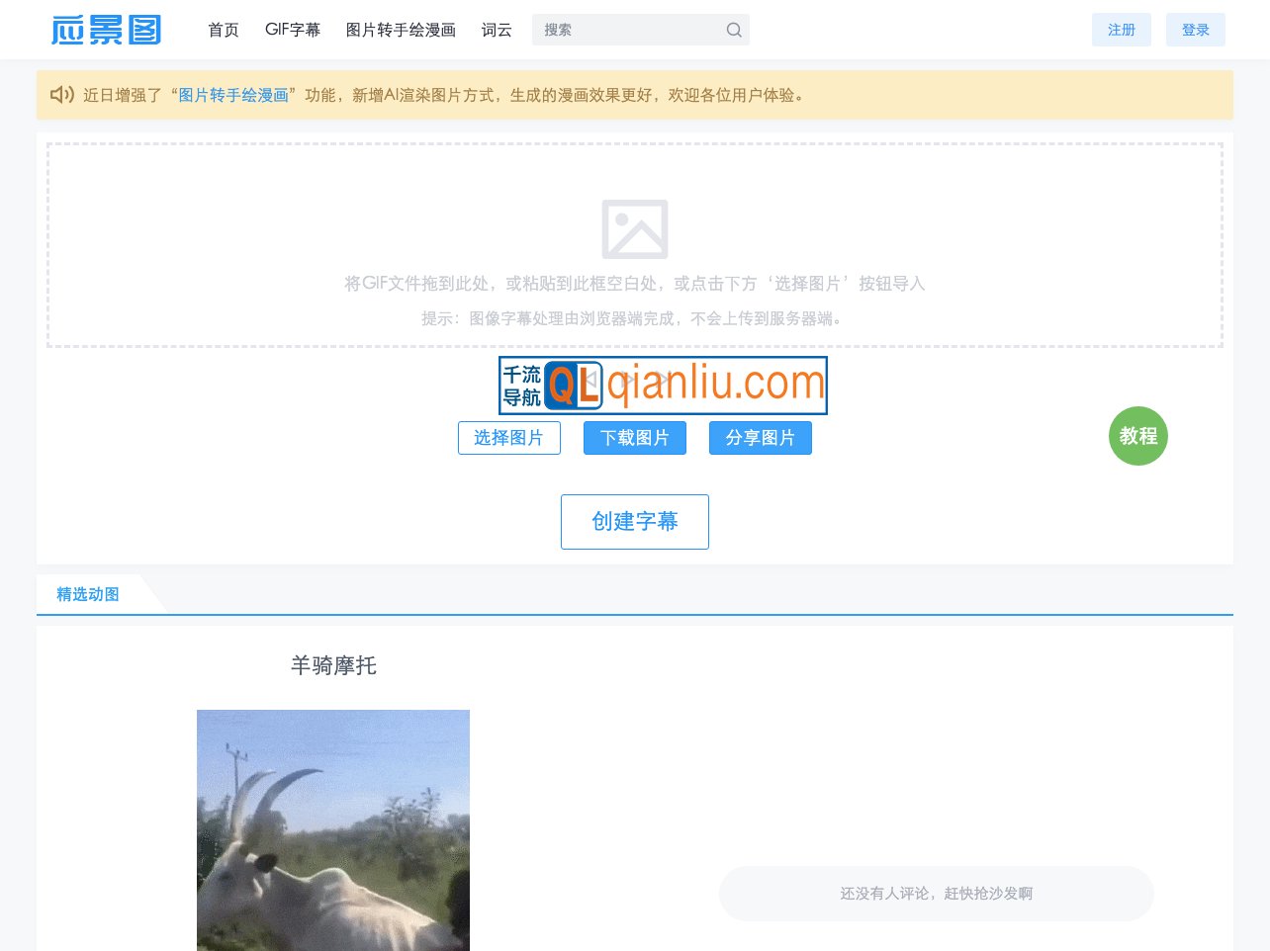Open the 羊骑摩托 featured GIF title
The image size is (1270, 951).
point(333,666)
